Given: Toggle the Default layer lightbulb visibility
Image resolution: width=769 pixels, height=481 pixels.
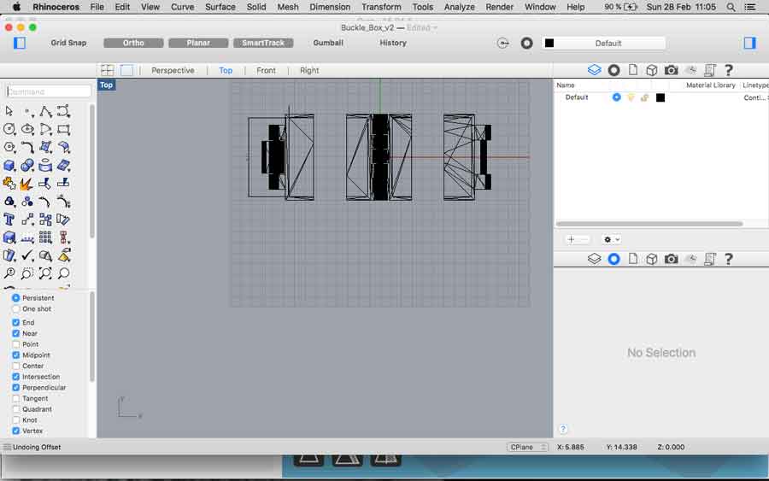Looking at the screenshot, I should click(631, 97).
